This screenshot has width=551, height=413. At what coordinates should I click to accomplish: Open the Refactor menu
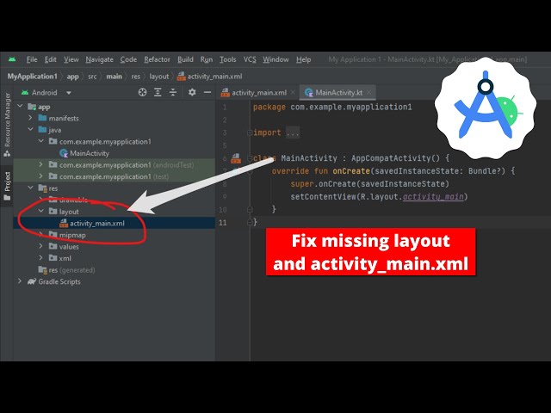pyautogui.click(x=157, y=59)
